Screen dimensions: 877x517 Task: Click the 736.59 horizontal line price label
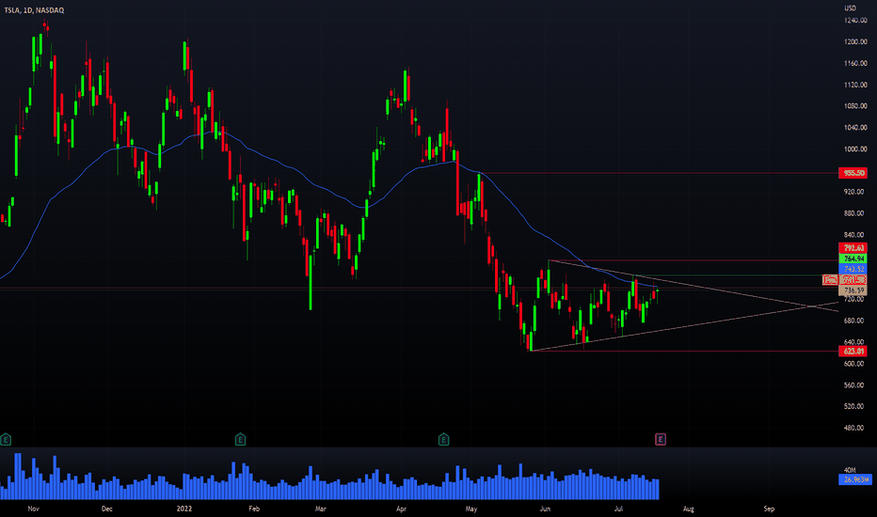(853, 290)
